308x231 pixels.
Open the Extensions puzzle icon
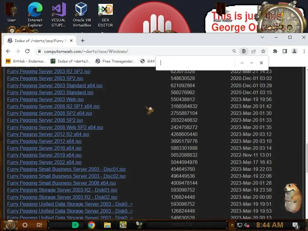(275, 51)
